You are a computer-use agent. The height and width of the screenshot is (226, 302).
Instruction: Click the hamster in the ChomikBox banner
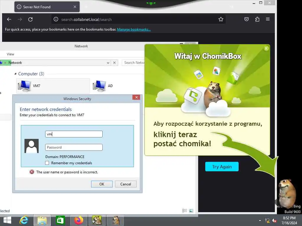pyautogui.click(x=213, y=94)
